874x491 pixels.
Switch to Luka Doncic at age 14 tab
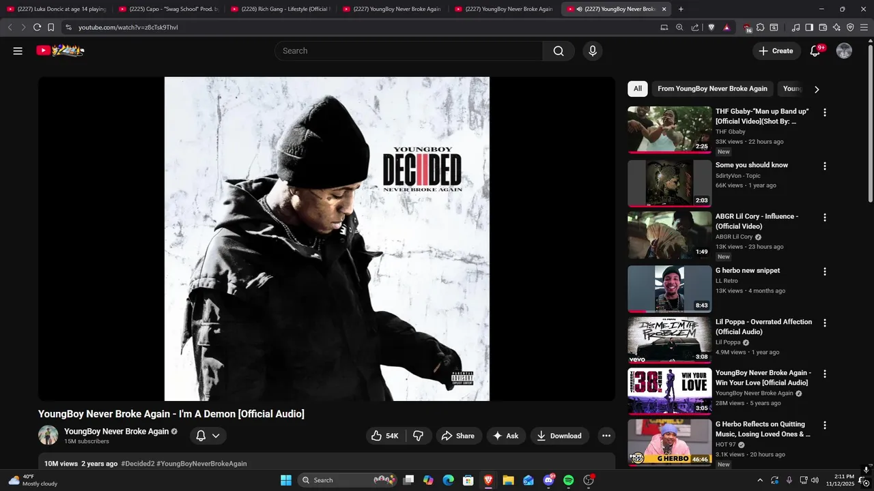pyautogui.click(x=56, y=9)
